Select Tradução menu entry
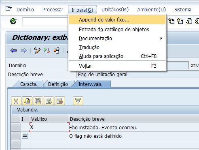 (x=117, y=47)
